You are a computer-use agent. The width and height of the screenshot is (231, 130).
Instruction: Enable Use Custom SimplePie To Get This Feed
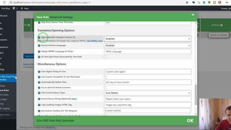click(x=105, y=77)
